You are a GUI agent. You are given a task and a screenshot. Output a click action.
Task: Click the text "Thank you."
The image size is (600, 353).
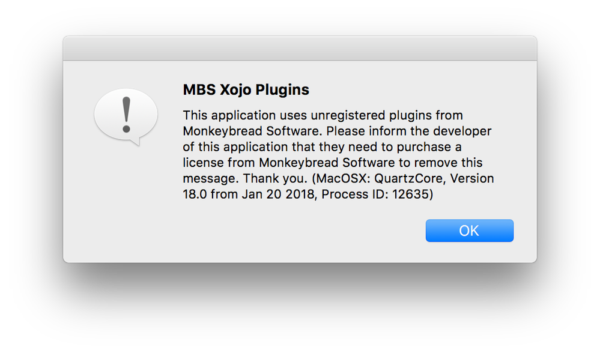pos(275,179)
